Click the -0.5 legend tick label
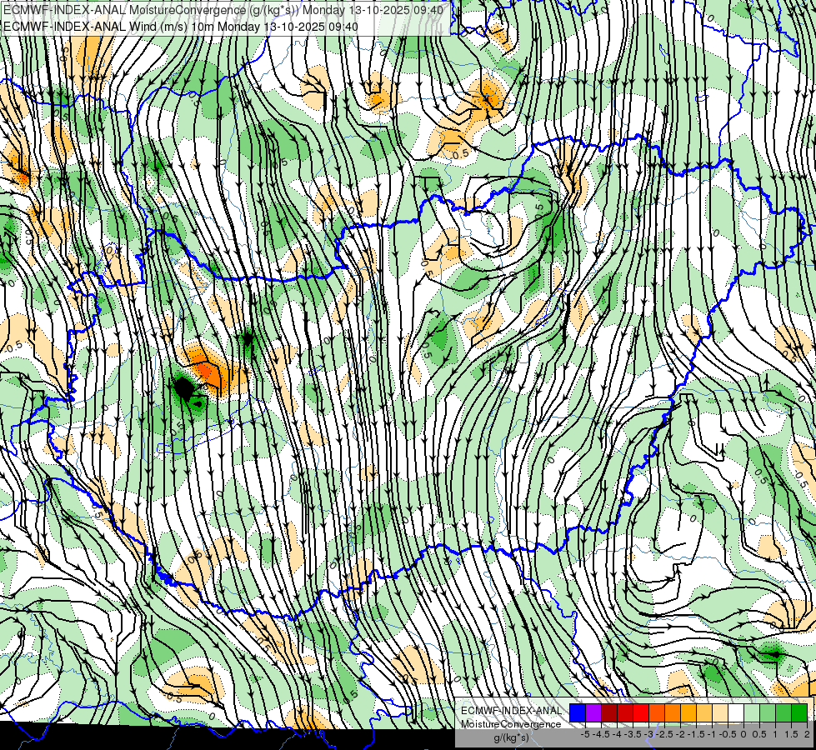816x750 pixels. point(728,734)
